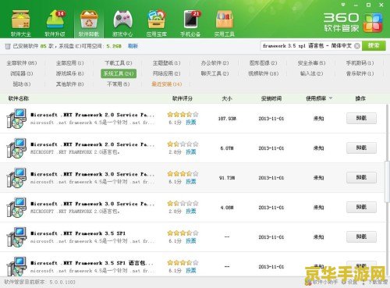Sort list by 安装时间 column header
Viewport: 390px width, 288px height.
point(271,98)
